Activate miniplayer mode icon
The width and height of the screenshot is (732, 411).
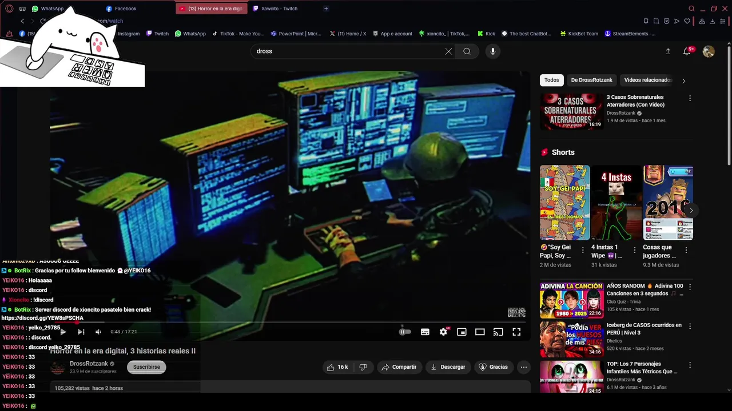(462, 332)
